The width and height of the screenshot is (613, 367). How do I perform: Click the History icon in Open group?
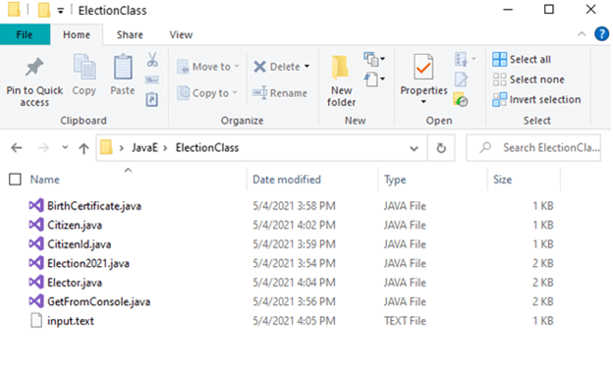click(x=462, y=100)
